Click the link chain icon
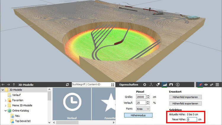222x125 pixels. [212, 85]
